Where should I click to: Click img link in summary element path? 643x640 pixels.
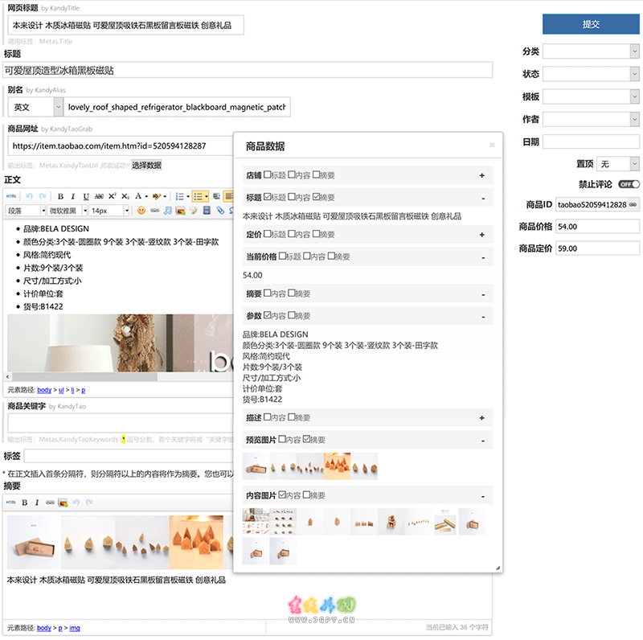[75, 628]
